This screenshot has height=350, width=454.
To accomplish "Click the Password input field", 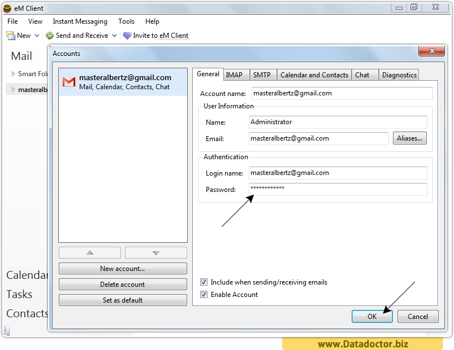I will pyautogui.click(x=338, y=189).
